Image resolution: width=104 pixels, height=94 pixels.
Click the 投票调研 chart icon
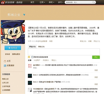[5, 66]
